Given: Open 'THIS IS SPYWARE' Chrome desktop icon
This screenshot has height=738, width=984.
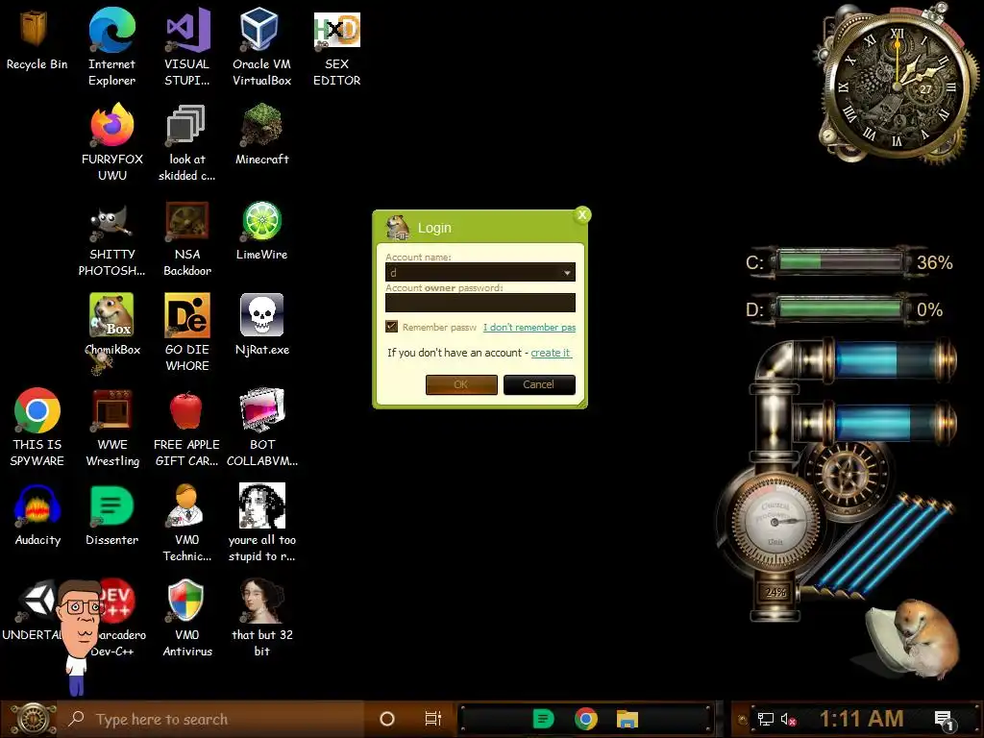Looking at the screenshot, I should point(37,428).
